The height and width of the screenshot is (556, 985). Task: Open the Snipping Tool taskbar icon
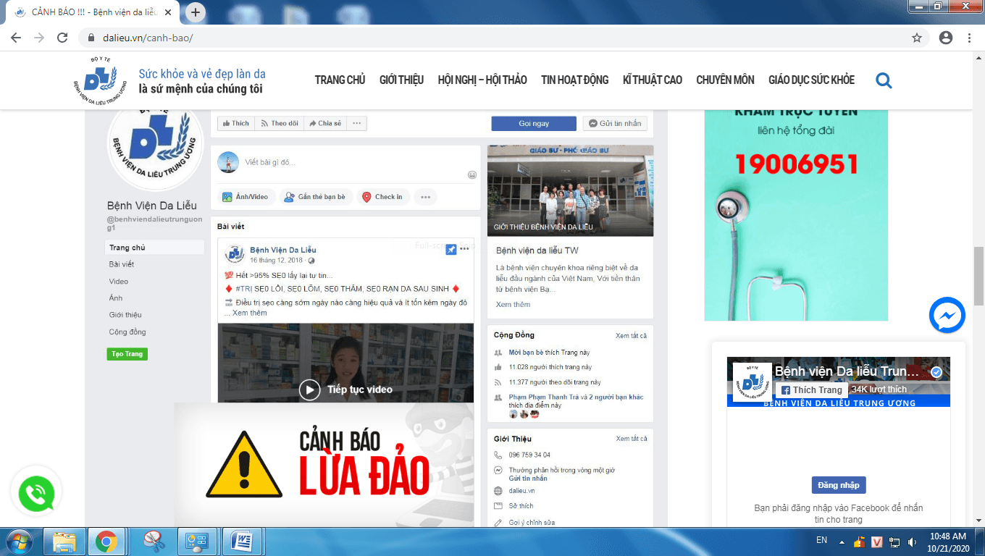pyautogui.click(x=154, y=542)
